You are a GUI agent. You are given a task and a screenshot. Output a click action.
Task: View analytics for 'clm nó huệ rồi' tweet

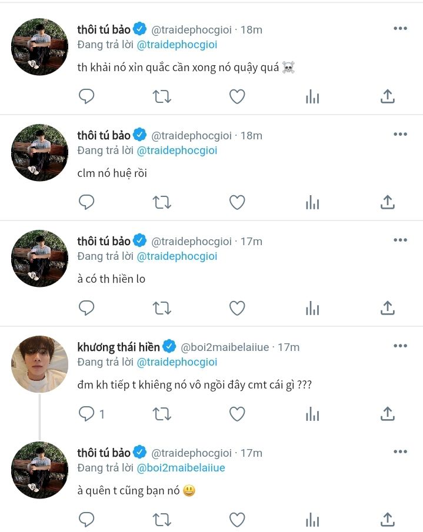[312, 202]
